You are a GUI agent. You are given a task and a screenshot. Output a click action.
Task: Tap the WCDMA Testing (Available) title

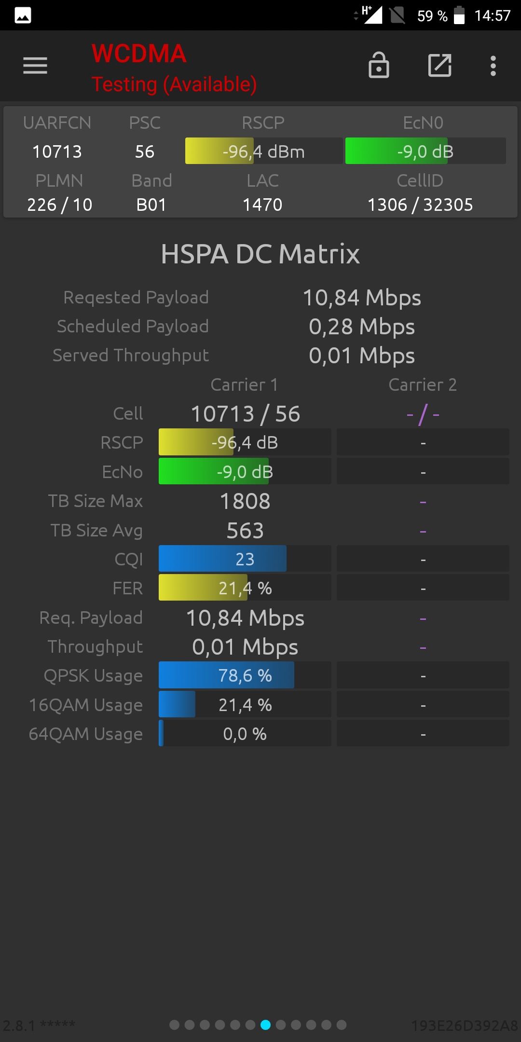[174, 68]
